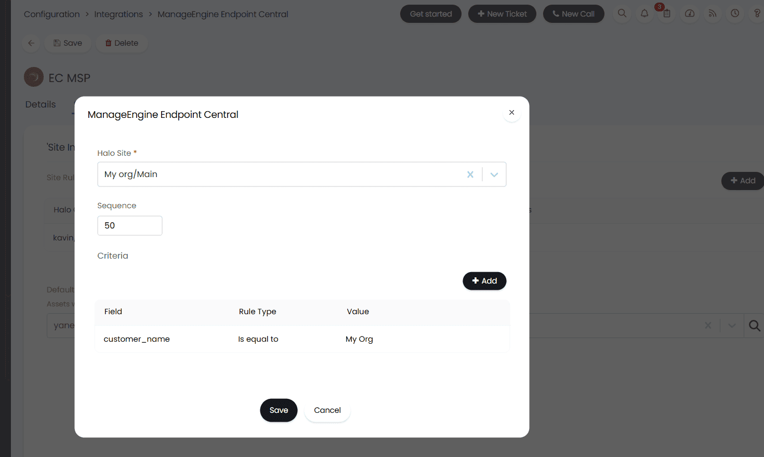Image resolution: width=764 pixels, height=457 pixels.
Task: Switch to the Details tab
Action: pos(41,104)
